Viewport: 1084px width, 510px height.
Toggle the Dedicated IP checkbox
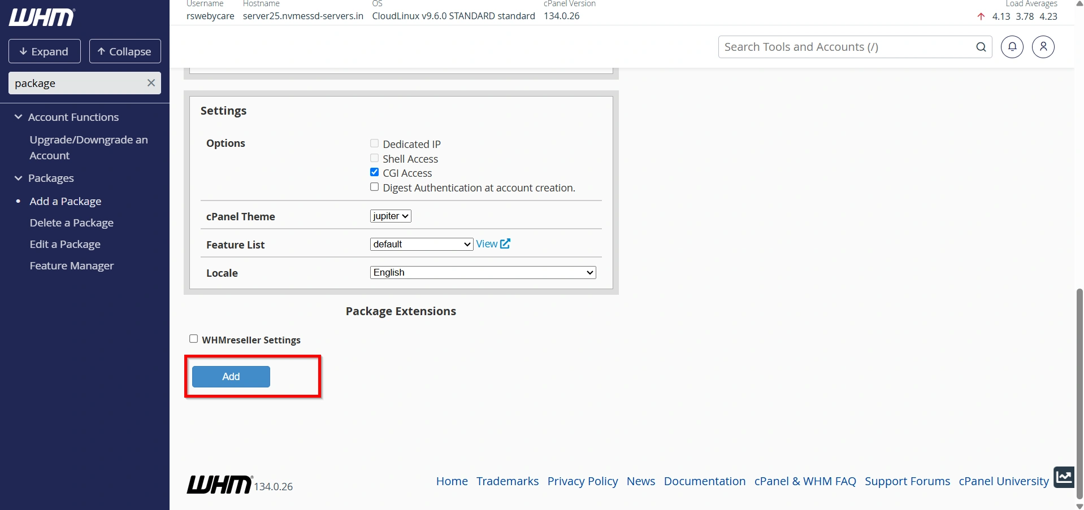point(374,143)
